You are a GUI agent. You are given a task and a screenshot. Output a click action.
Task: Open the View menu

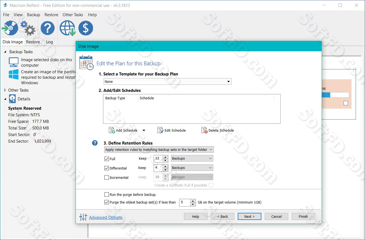coord(18,15)
